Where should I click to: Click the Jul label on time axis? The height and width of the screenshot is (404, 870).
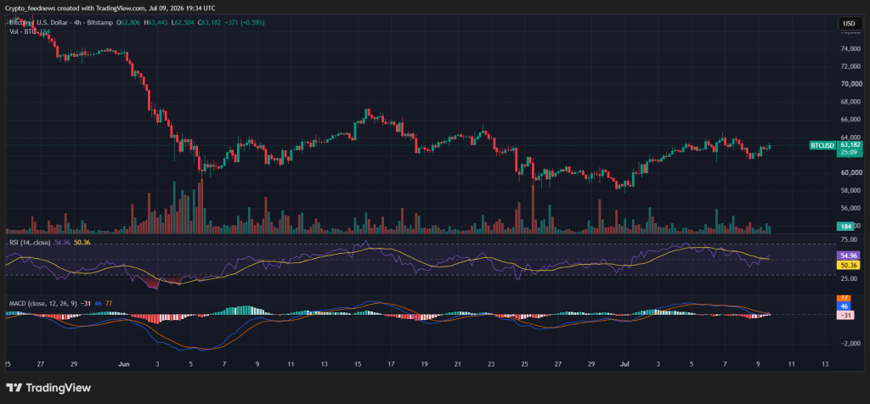tap(624, 364)
